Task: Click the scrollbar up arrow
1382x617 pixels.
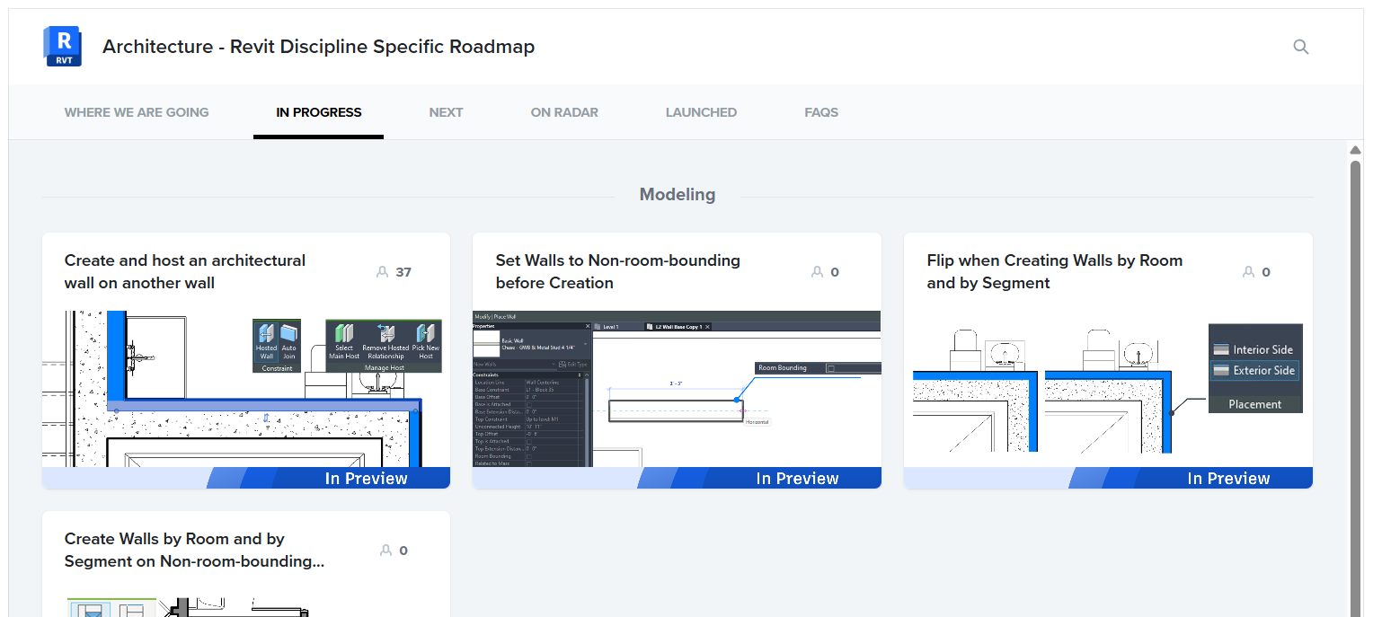Action: pyautogui.click(x=1356, y=150)
